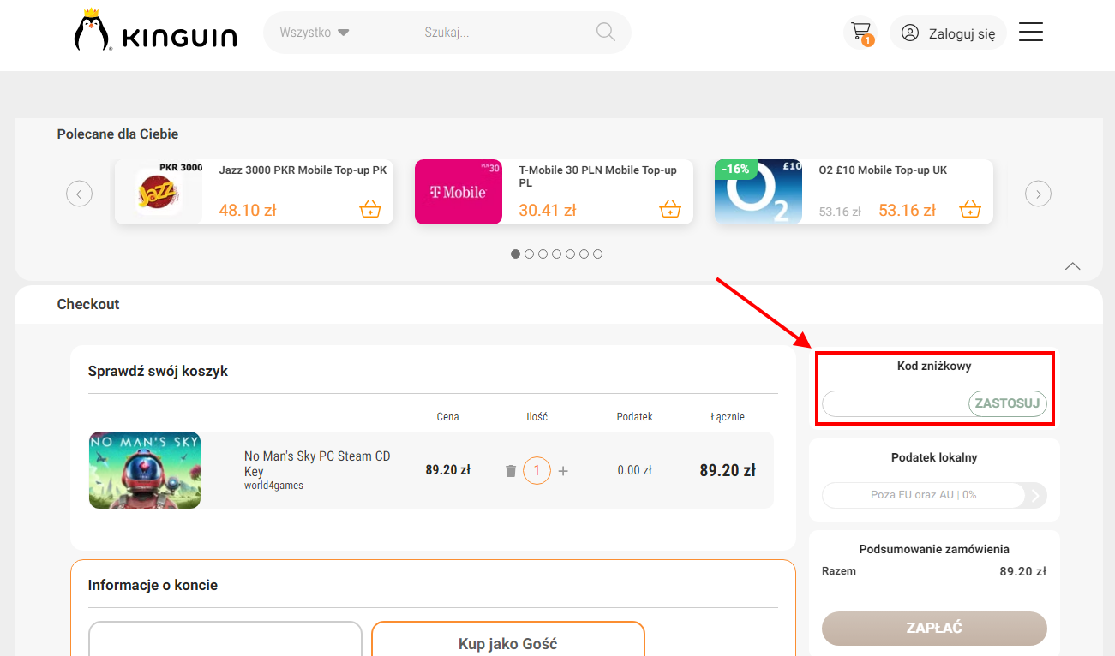Go to previous recommended products
The width and height of the screenshot is (1115, 656).
pos(79,194)
